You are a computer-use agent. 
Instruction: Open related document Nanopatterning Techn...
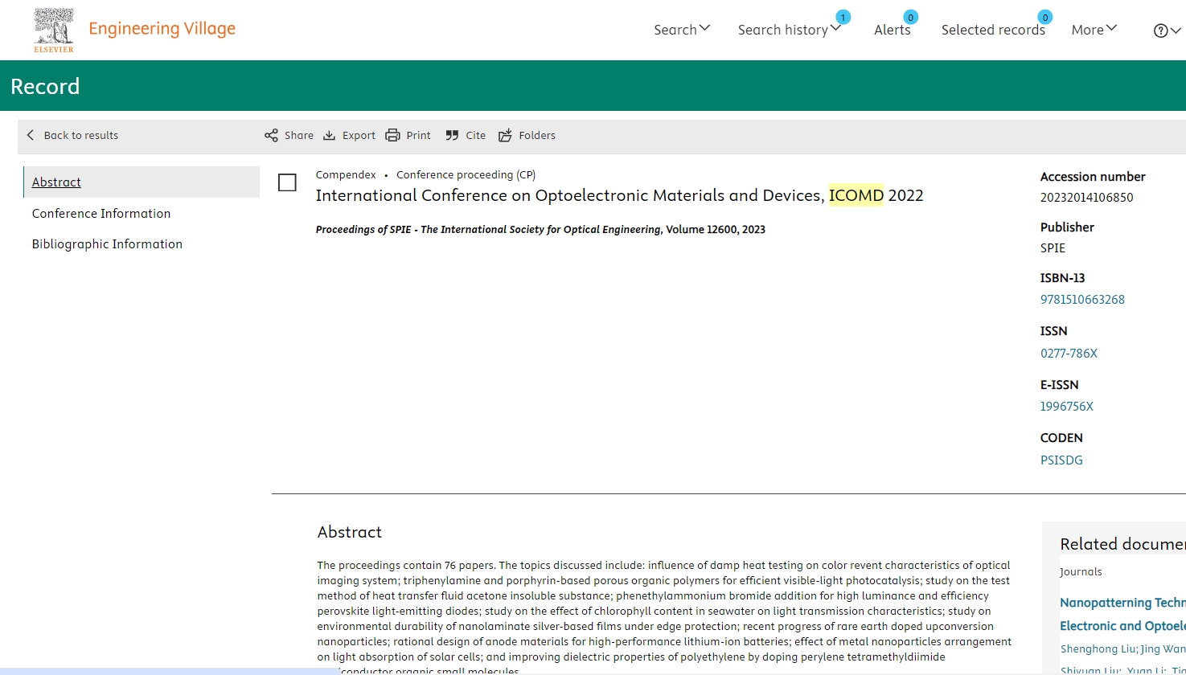tap(1122, 603)
